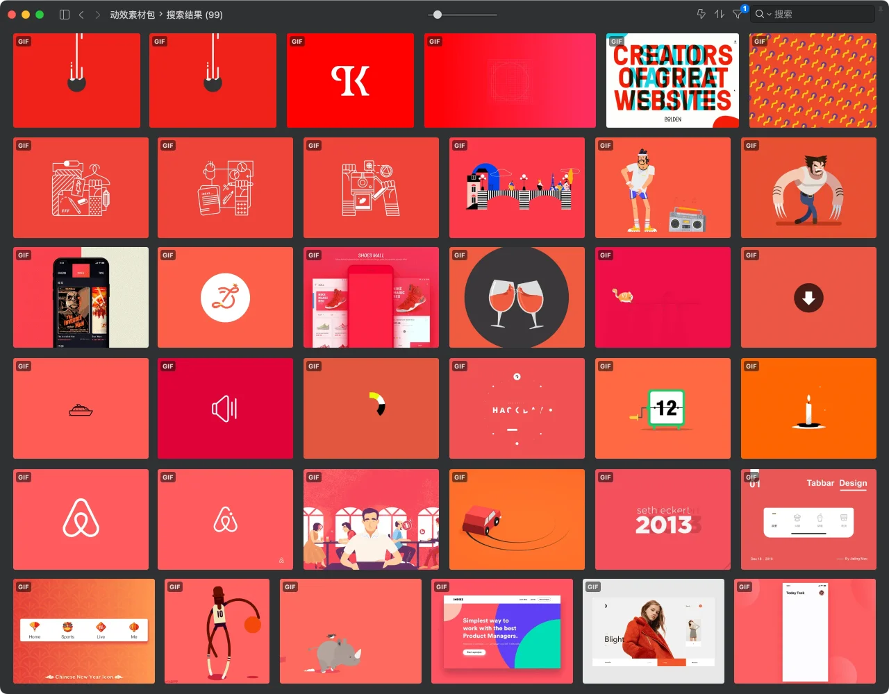
Task: Select the white K letter logo GIF
Action: [350, 81]
